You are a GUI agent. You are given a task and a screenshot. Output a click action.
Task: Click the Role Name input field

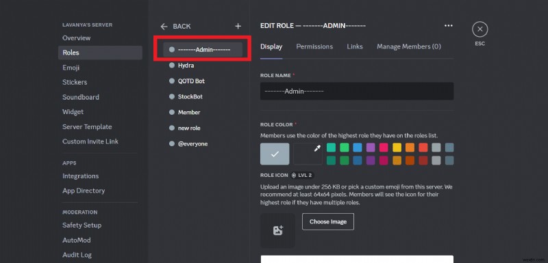coord(357,91)
